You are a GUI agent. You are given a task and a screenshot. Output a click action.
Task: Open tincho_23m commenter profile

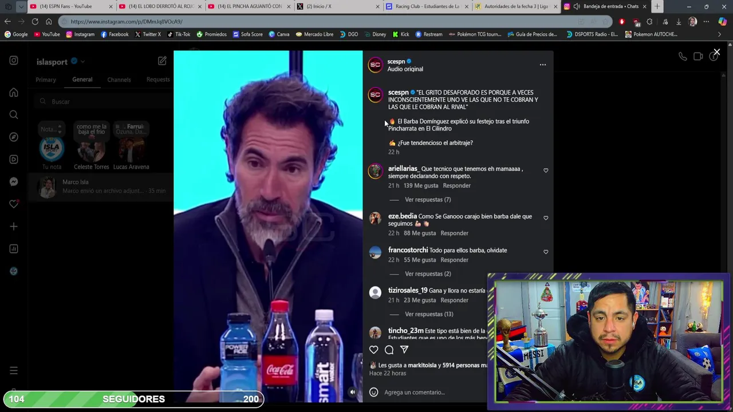[405, 331]
